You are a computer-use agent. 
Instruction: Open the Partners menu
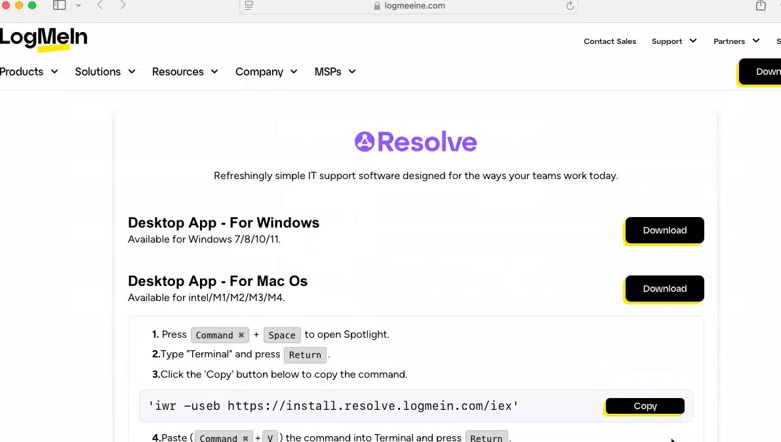[x=729, y=41]
